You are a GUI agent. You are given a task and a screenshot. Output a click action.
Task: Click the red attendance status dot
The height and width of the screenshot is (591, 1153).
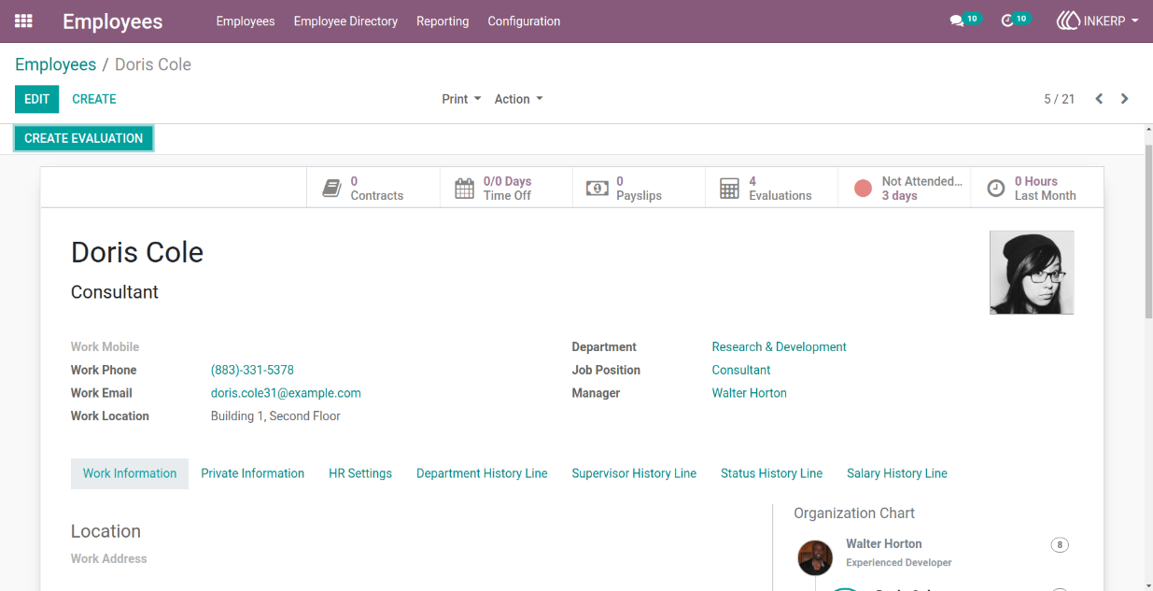(x=863, y=189)
